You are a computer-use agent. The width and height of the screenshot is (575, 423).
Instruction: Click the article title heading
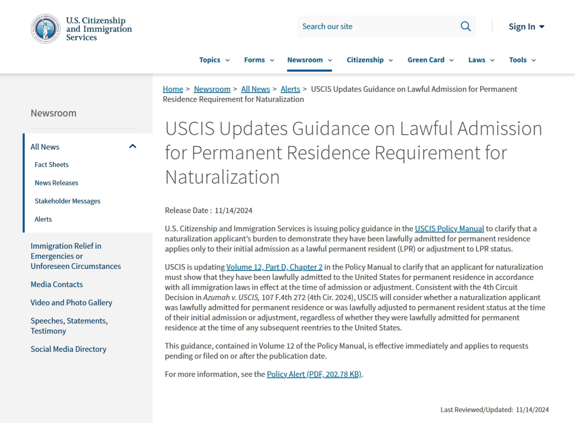[353, 153]
